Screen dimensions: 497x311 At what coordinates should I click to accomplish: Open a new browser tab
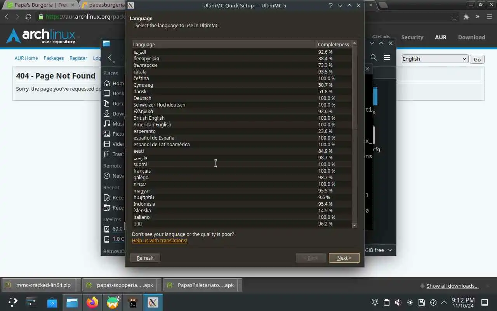coord(383,5)
